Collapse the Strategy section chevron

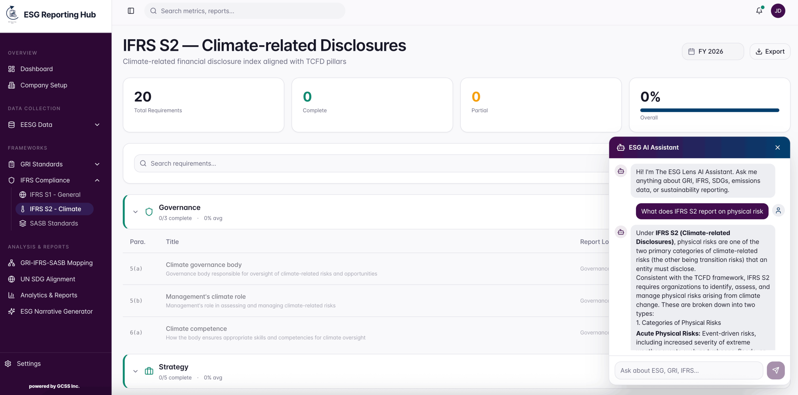135,371
